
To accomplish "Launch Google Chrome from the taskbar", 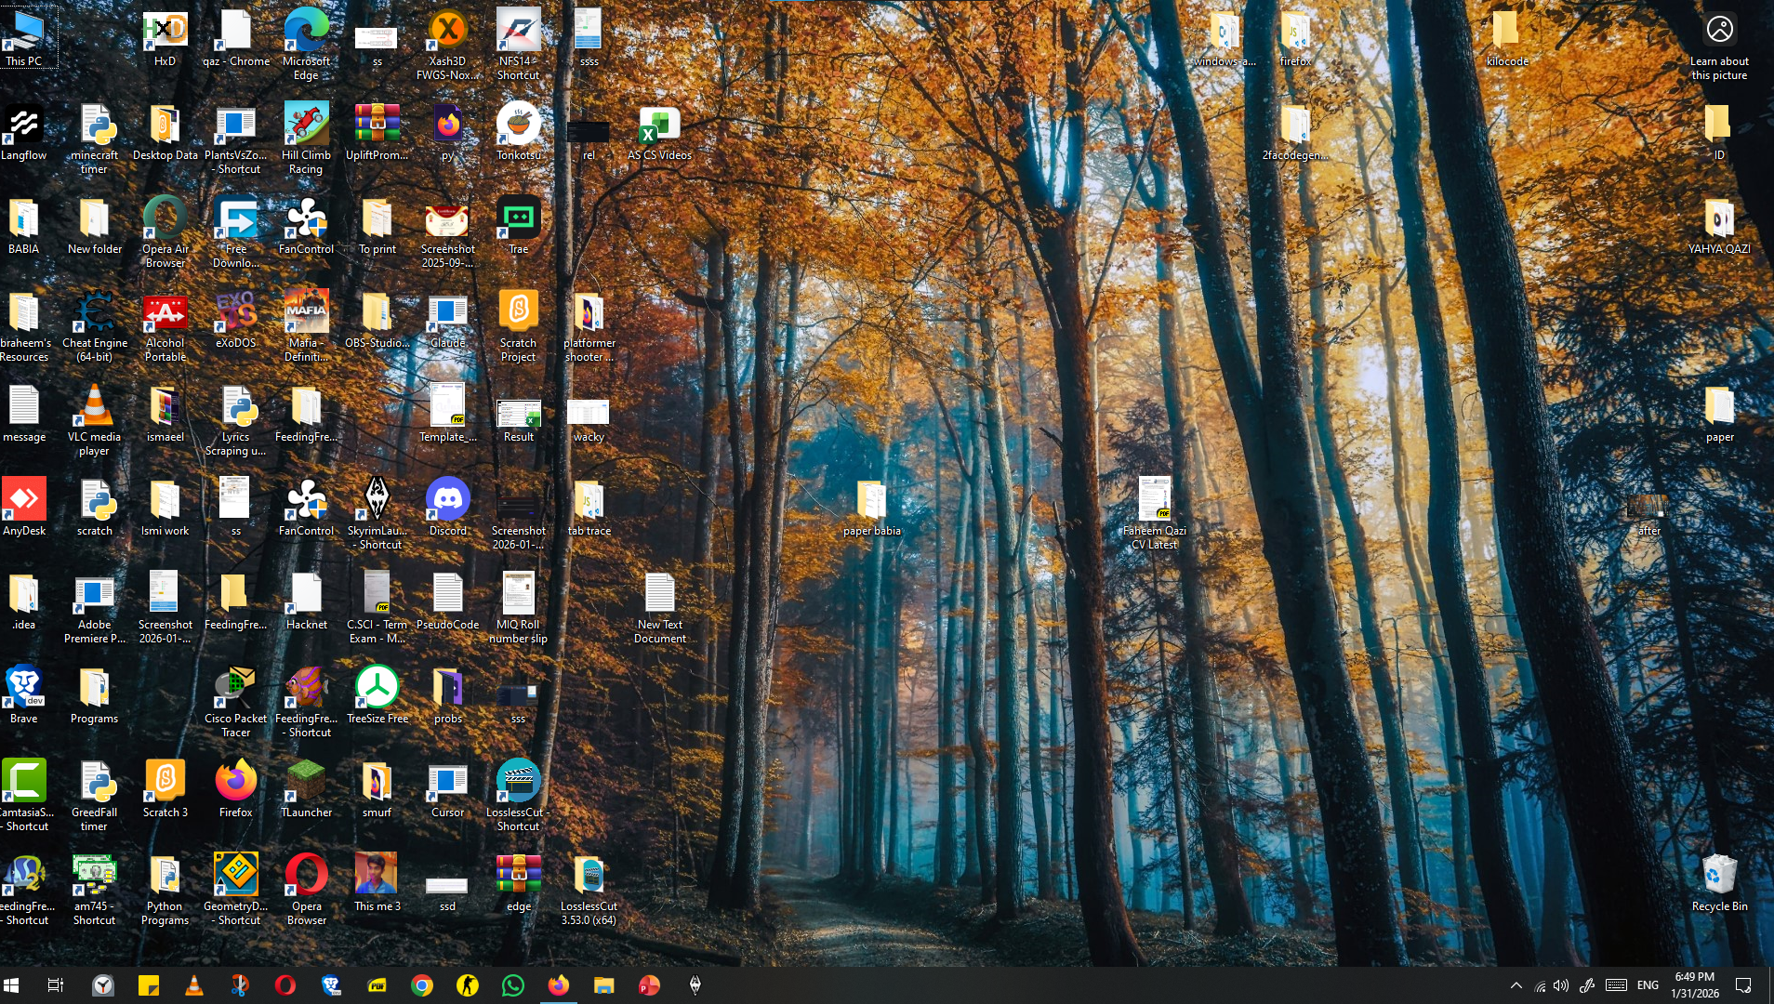I will tap(422, 985).
